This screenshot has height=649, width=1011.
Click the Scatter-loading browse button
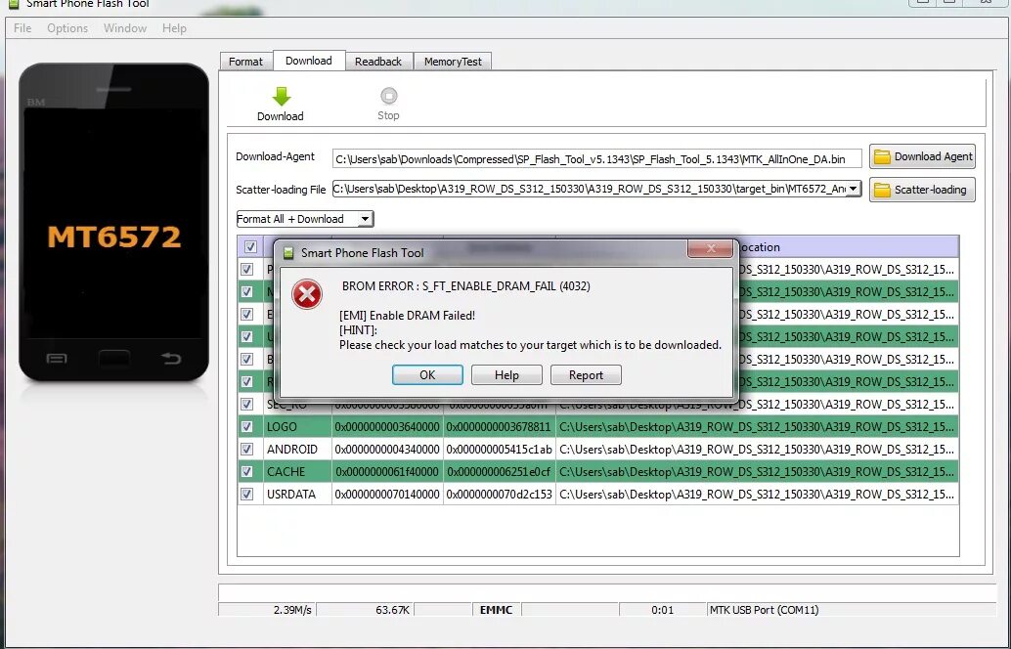(x=922, y=190)
